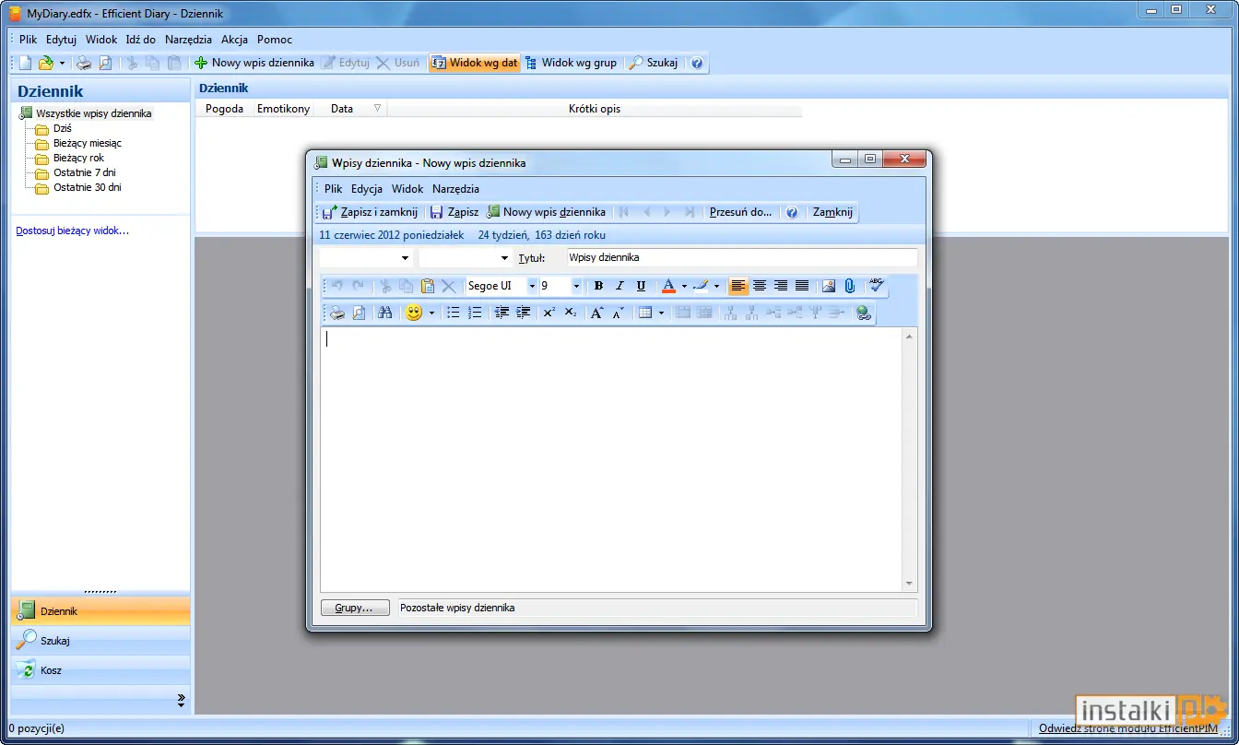
Task: Insert an image with the picture icon
Action: (x=829, y=286)
